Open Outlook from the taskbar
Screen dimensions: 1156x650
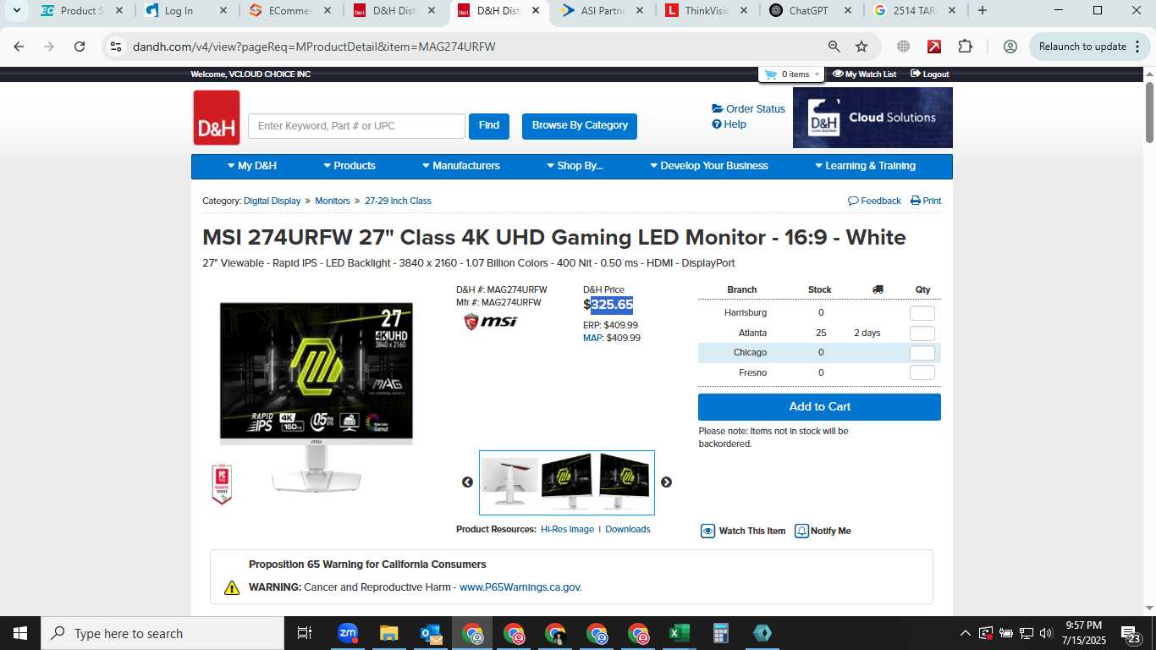[x=431, y=633]
